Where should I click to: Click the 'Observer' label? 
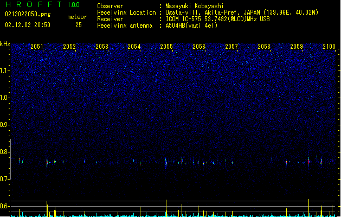pyautogui.click(x=110, y=6)
